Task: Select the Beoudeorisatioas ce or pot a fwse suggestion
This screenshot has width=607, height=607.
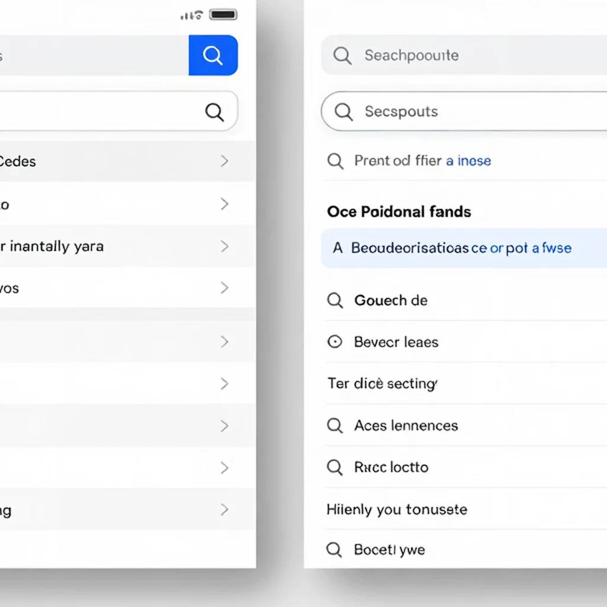Action: click(464, 248)
